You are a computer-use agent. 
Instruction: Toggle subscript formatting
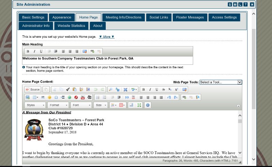tap(170, 89)
